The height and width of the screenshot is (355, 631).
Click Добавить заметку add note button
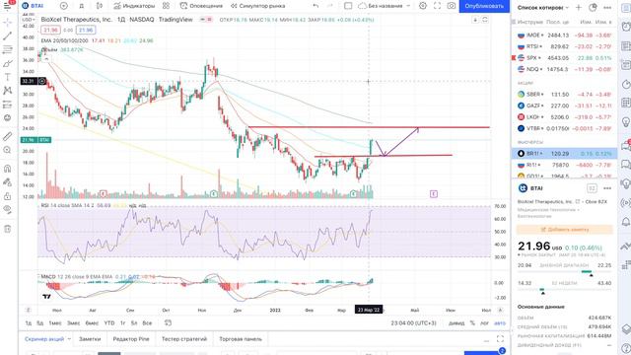tap(565, 230)
